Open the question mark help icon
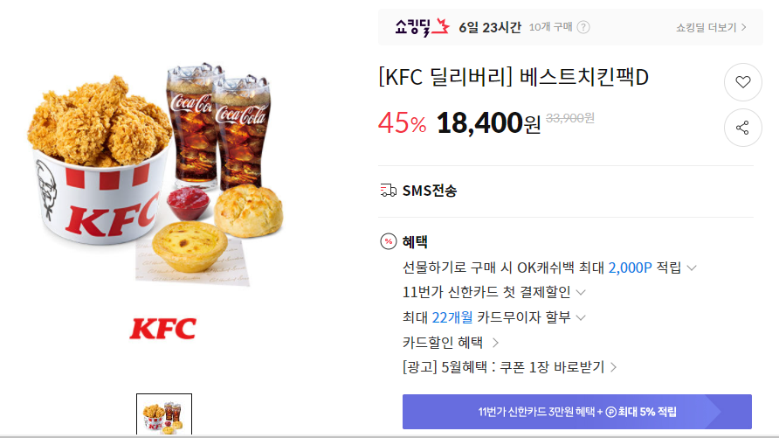 tap(583, 27)
